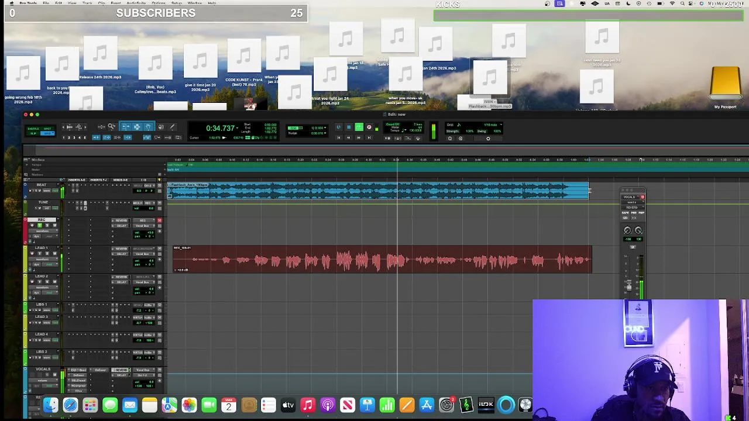Open LEAD 1 track view selector (waveform)
The height and width of the screenshot is (421, 749).
43,259
